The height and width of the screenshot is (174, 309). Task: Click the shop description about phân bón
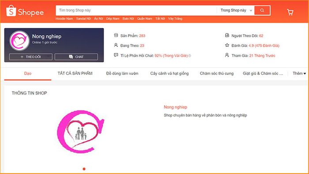pos(205,115)
